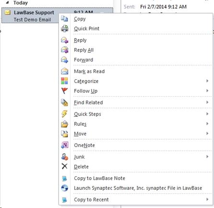Click the Delete X icon

64,166
